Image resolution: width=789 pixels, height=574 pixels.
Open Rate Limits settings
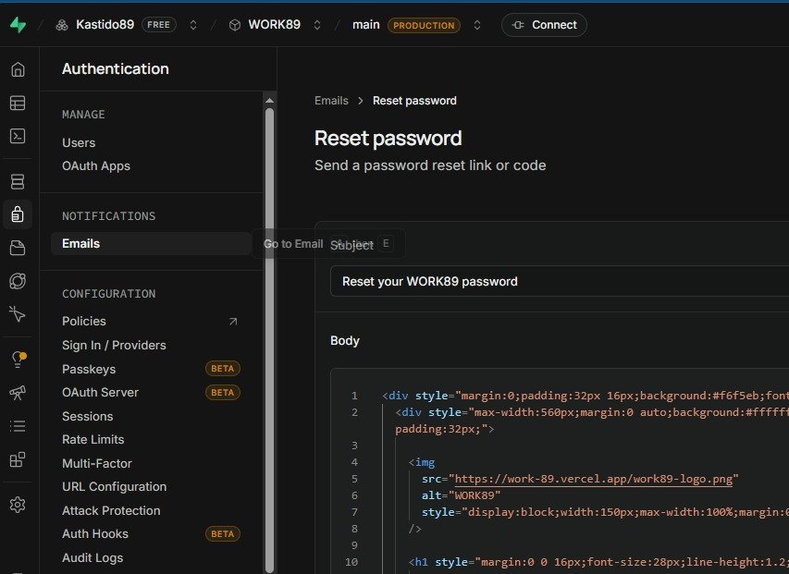coord(93,439)
